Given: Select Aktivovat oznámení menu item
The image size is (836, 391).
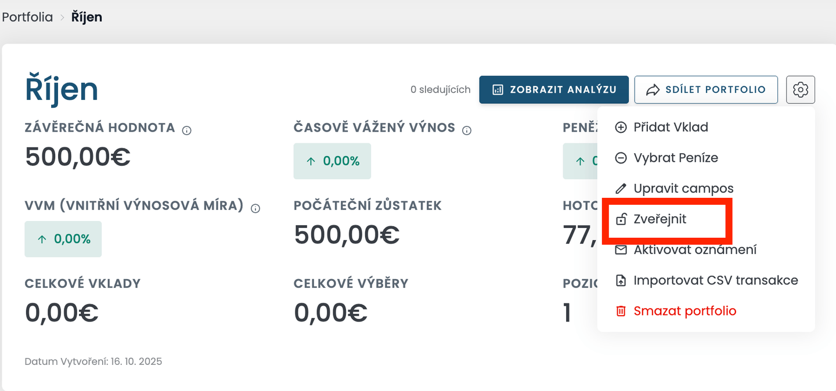Looking at the screenshot, I should [695, 250].
